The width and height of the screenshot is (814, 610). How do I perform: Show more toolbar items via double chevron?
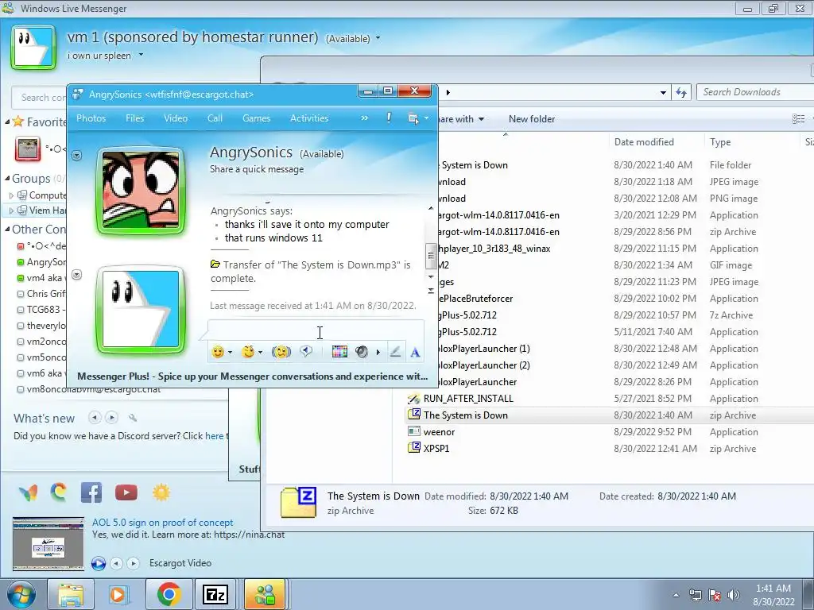click(364, 118)
